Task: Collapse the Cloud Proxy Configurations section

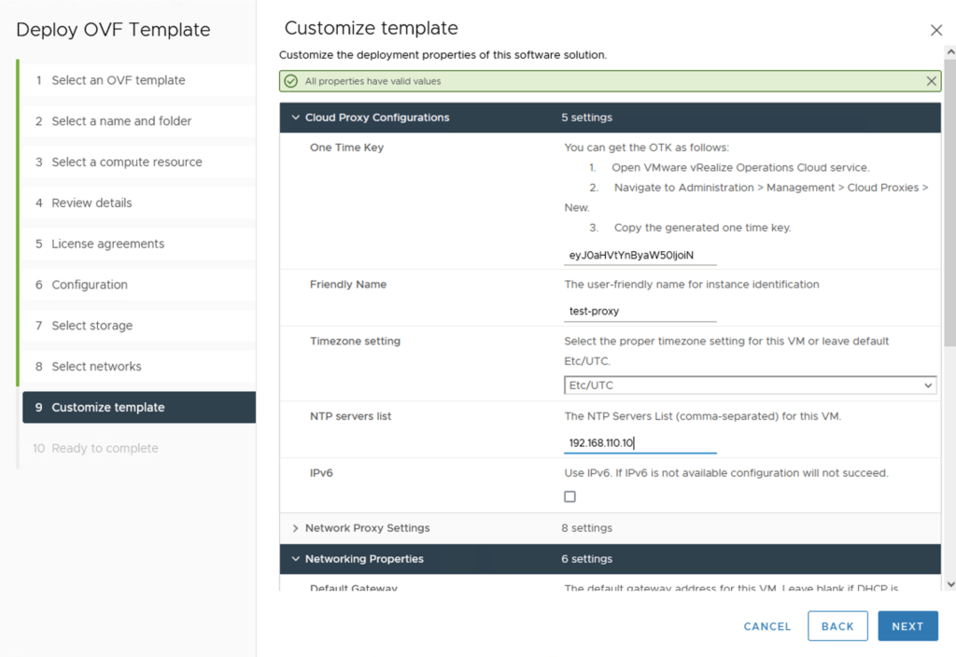Action: click(296, 118)
